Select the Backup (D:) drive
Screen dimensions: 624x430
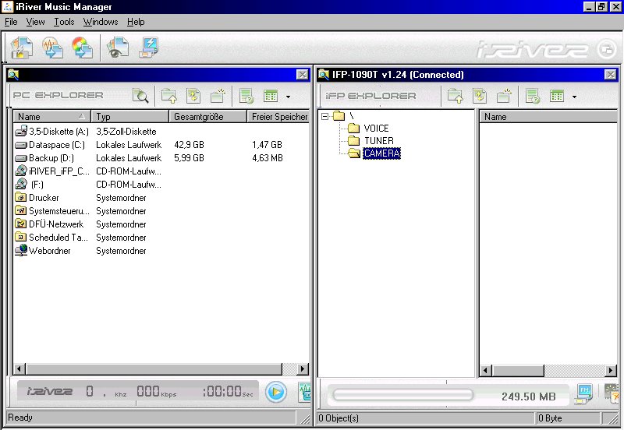44,158
